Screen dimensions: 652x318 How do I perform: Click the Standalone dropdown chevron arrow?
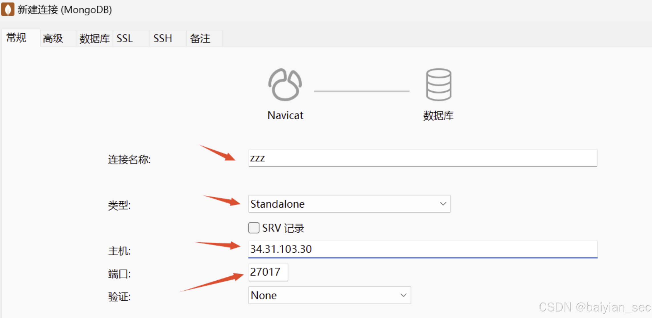click(443, 204)
